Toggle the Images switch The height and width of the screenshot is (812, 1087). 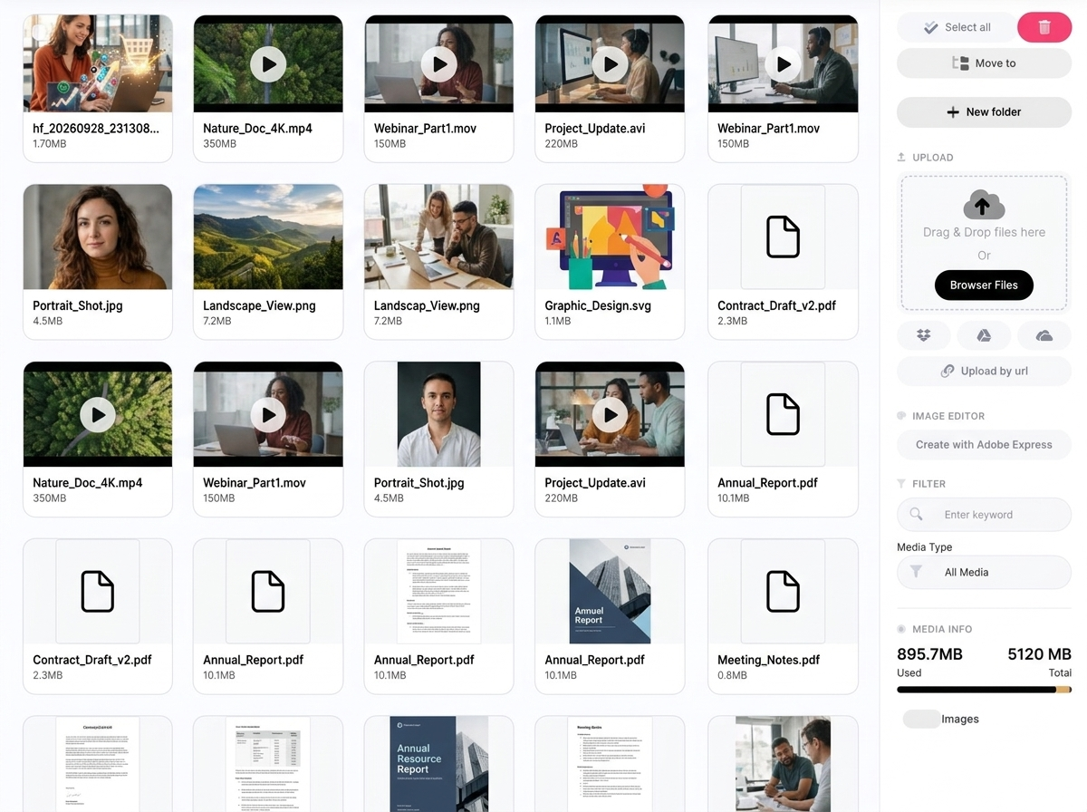click(922, 719)
